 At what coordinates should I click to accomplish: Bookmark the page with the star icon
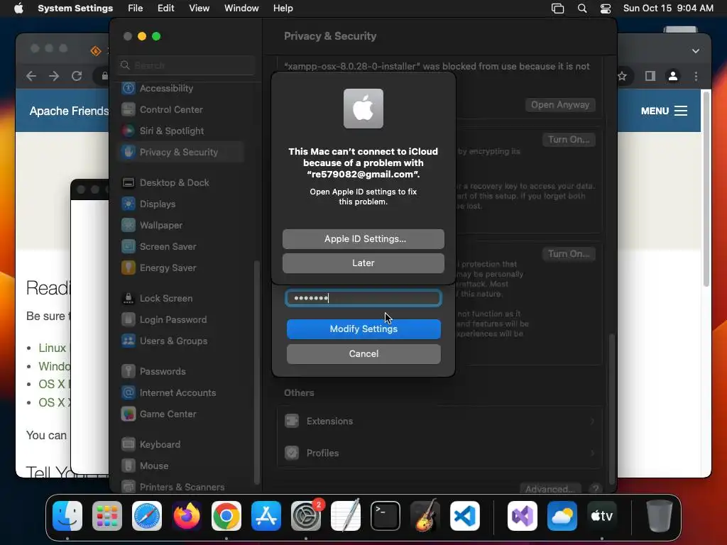[x=622, y=76]
